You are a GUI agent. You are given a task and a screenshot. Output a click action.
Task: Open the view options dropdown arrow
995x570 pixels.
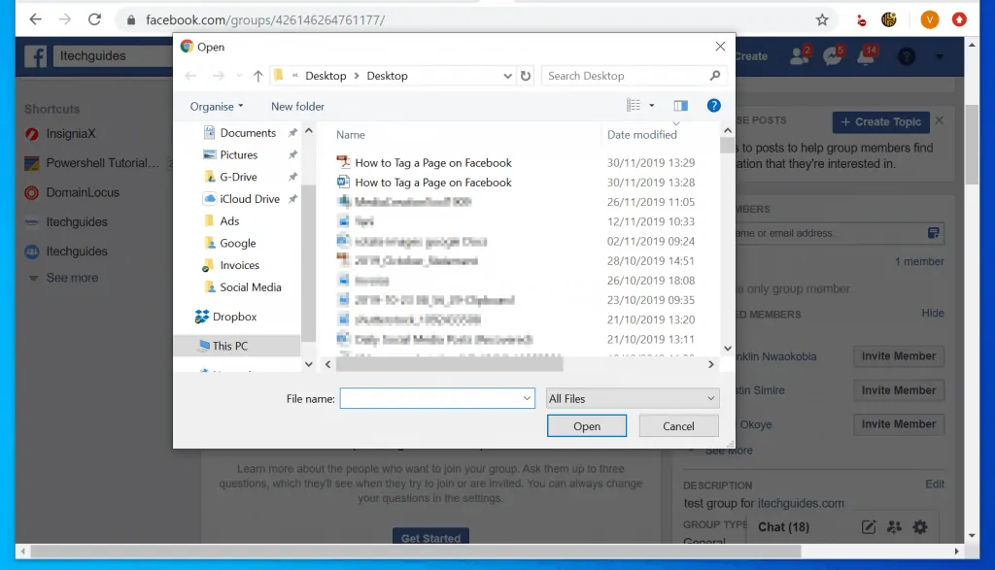(x=652, y=106)
